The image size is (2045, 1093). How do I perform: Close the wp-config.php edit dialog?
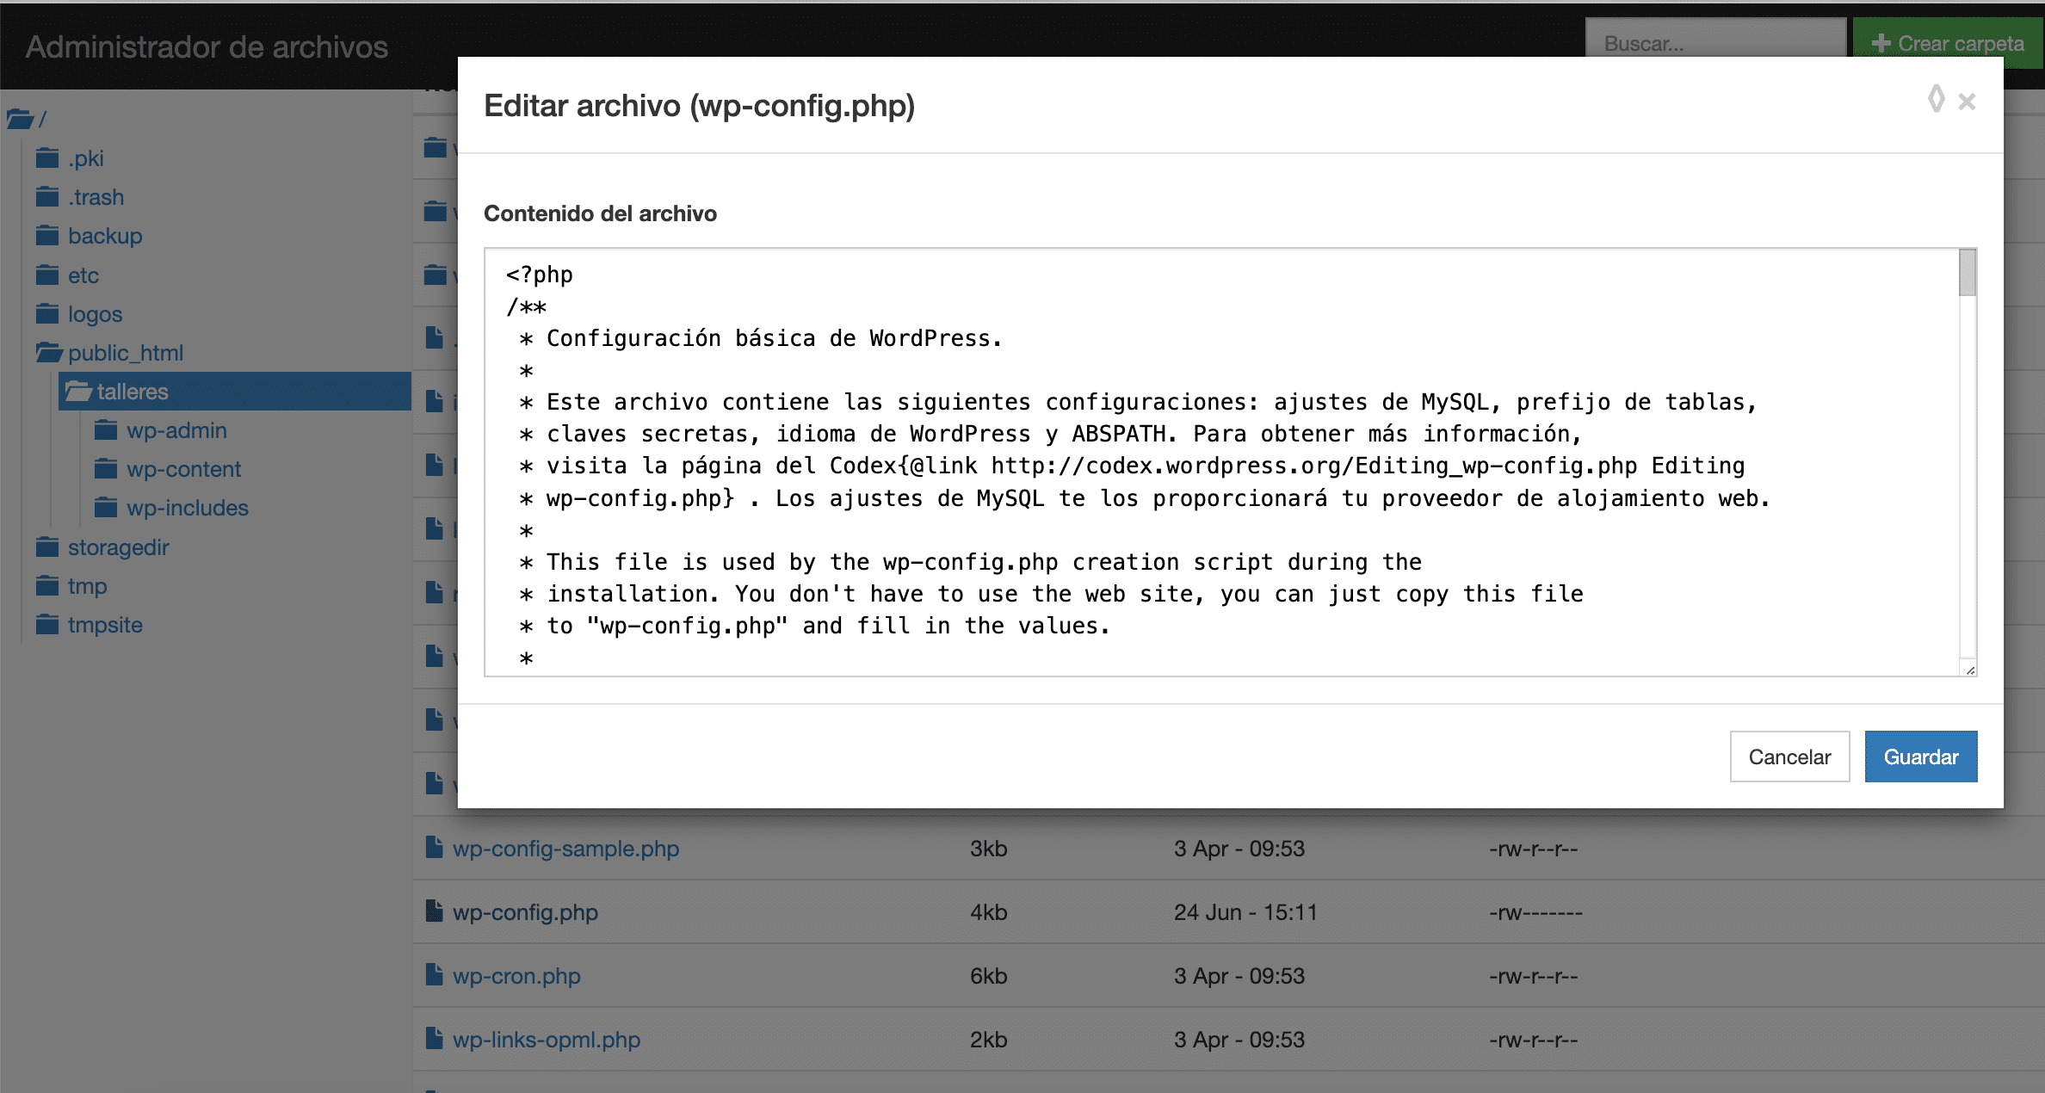[x=1967, y=102]
